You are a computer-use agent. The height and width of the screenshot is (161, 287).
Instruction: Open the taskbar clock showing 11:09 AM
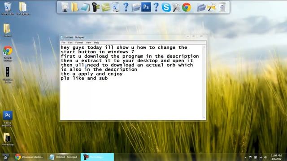pos(276,157)
